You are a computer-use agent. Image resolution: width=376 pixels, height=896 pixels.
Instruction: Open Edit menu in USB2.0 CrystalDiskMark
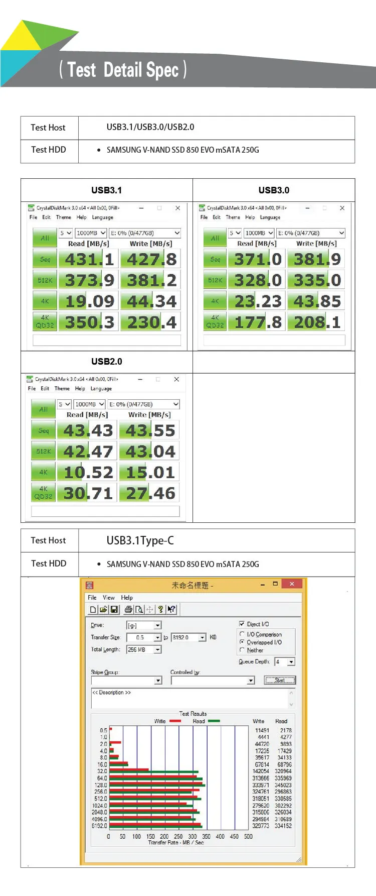coord(45,389)
